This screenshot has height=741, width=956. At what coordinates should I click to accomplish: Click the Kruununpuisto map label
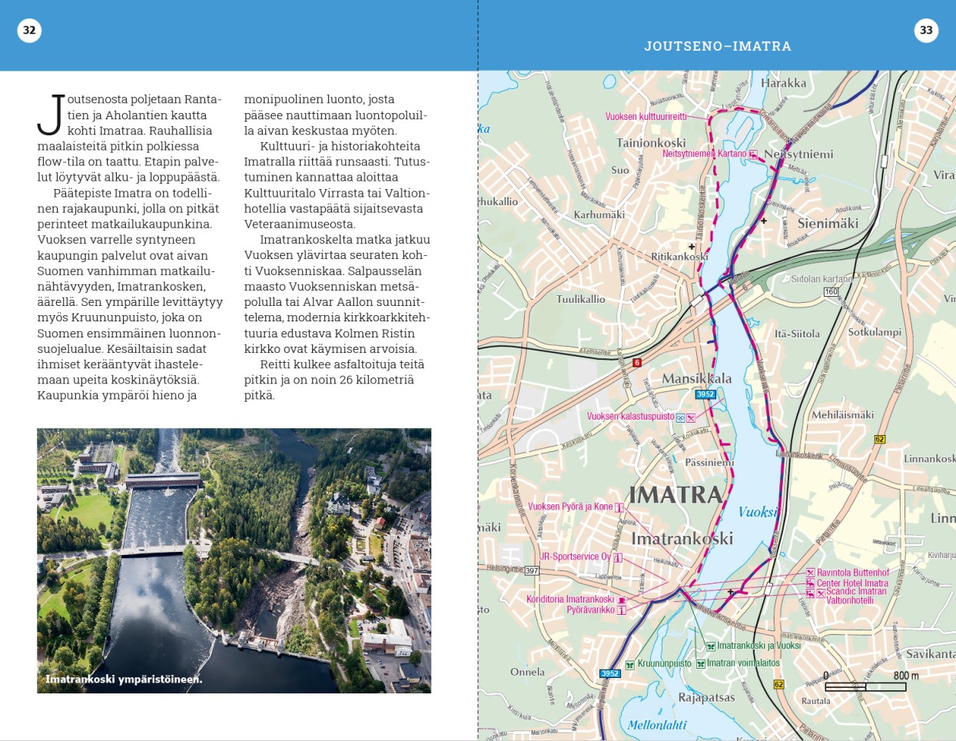664,664
